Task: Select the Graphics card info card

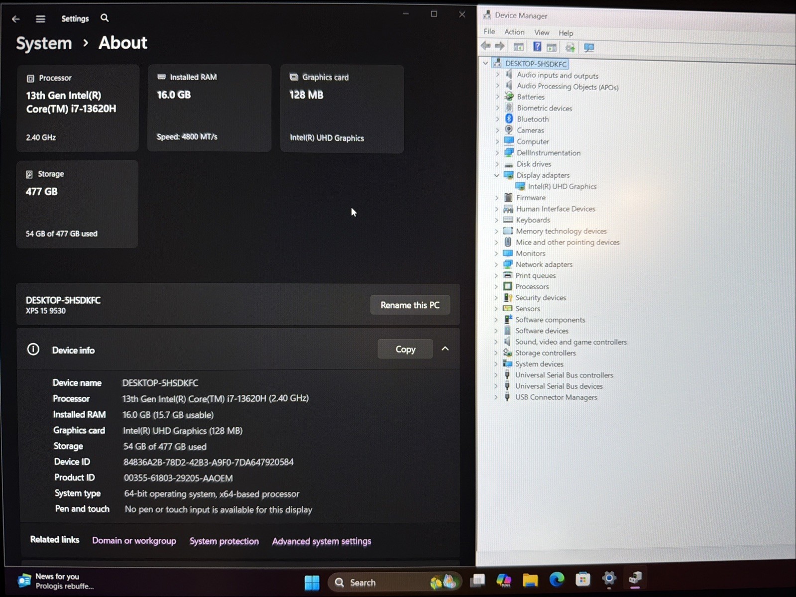Action: [342, 109]
